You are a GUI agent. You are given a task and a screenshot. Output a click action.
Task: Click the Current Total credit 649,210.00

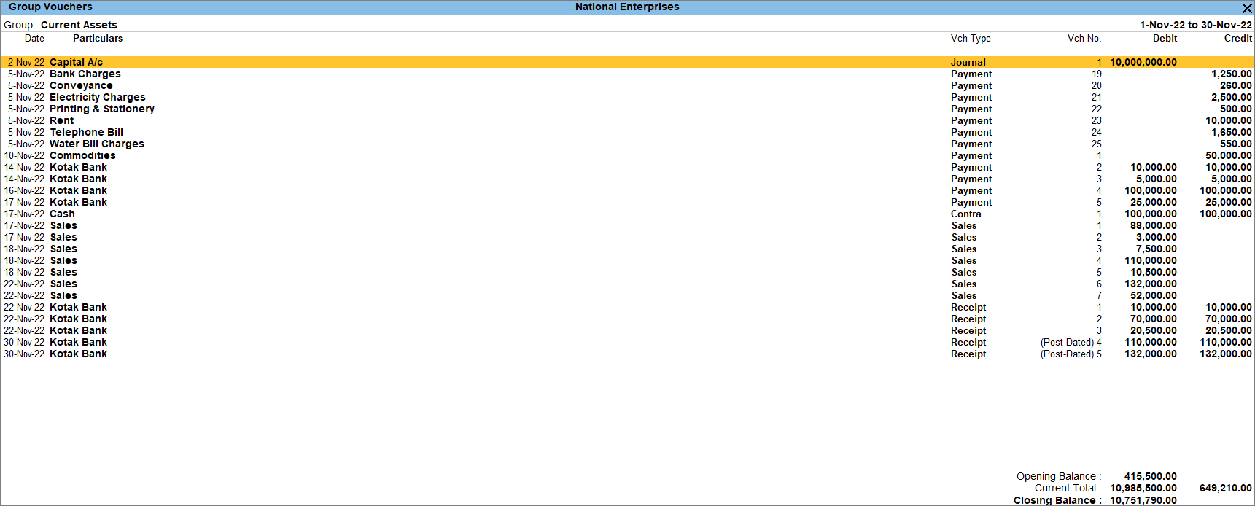[x=1226, y=488]
